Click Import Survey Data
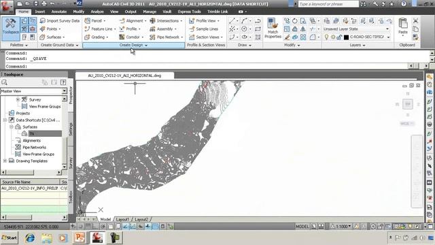Image resolution: width=435 pixels, height=245 pixels. pos(60,21)
